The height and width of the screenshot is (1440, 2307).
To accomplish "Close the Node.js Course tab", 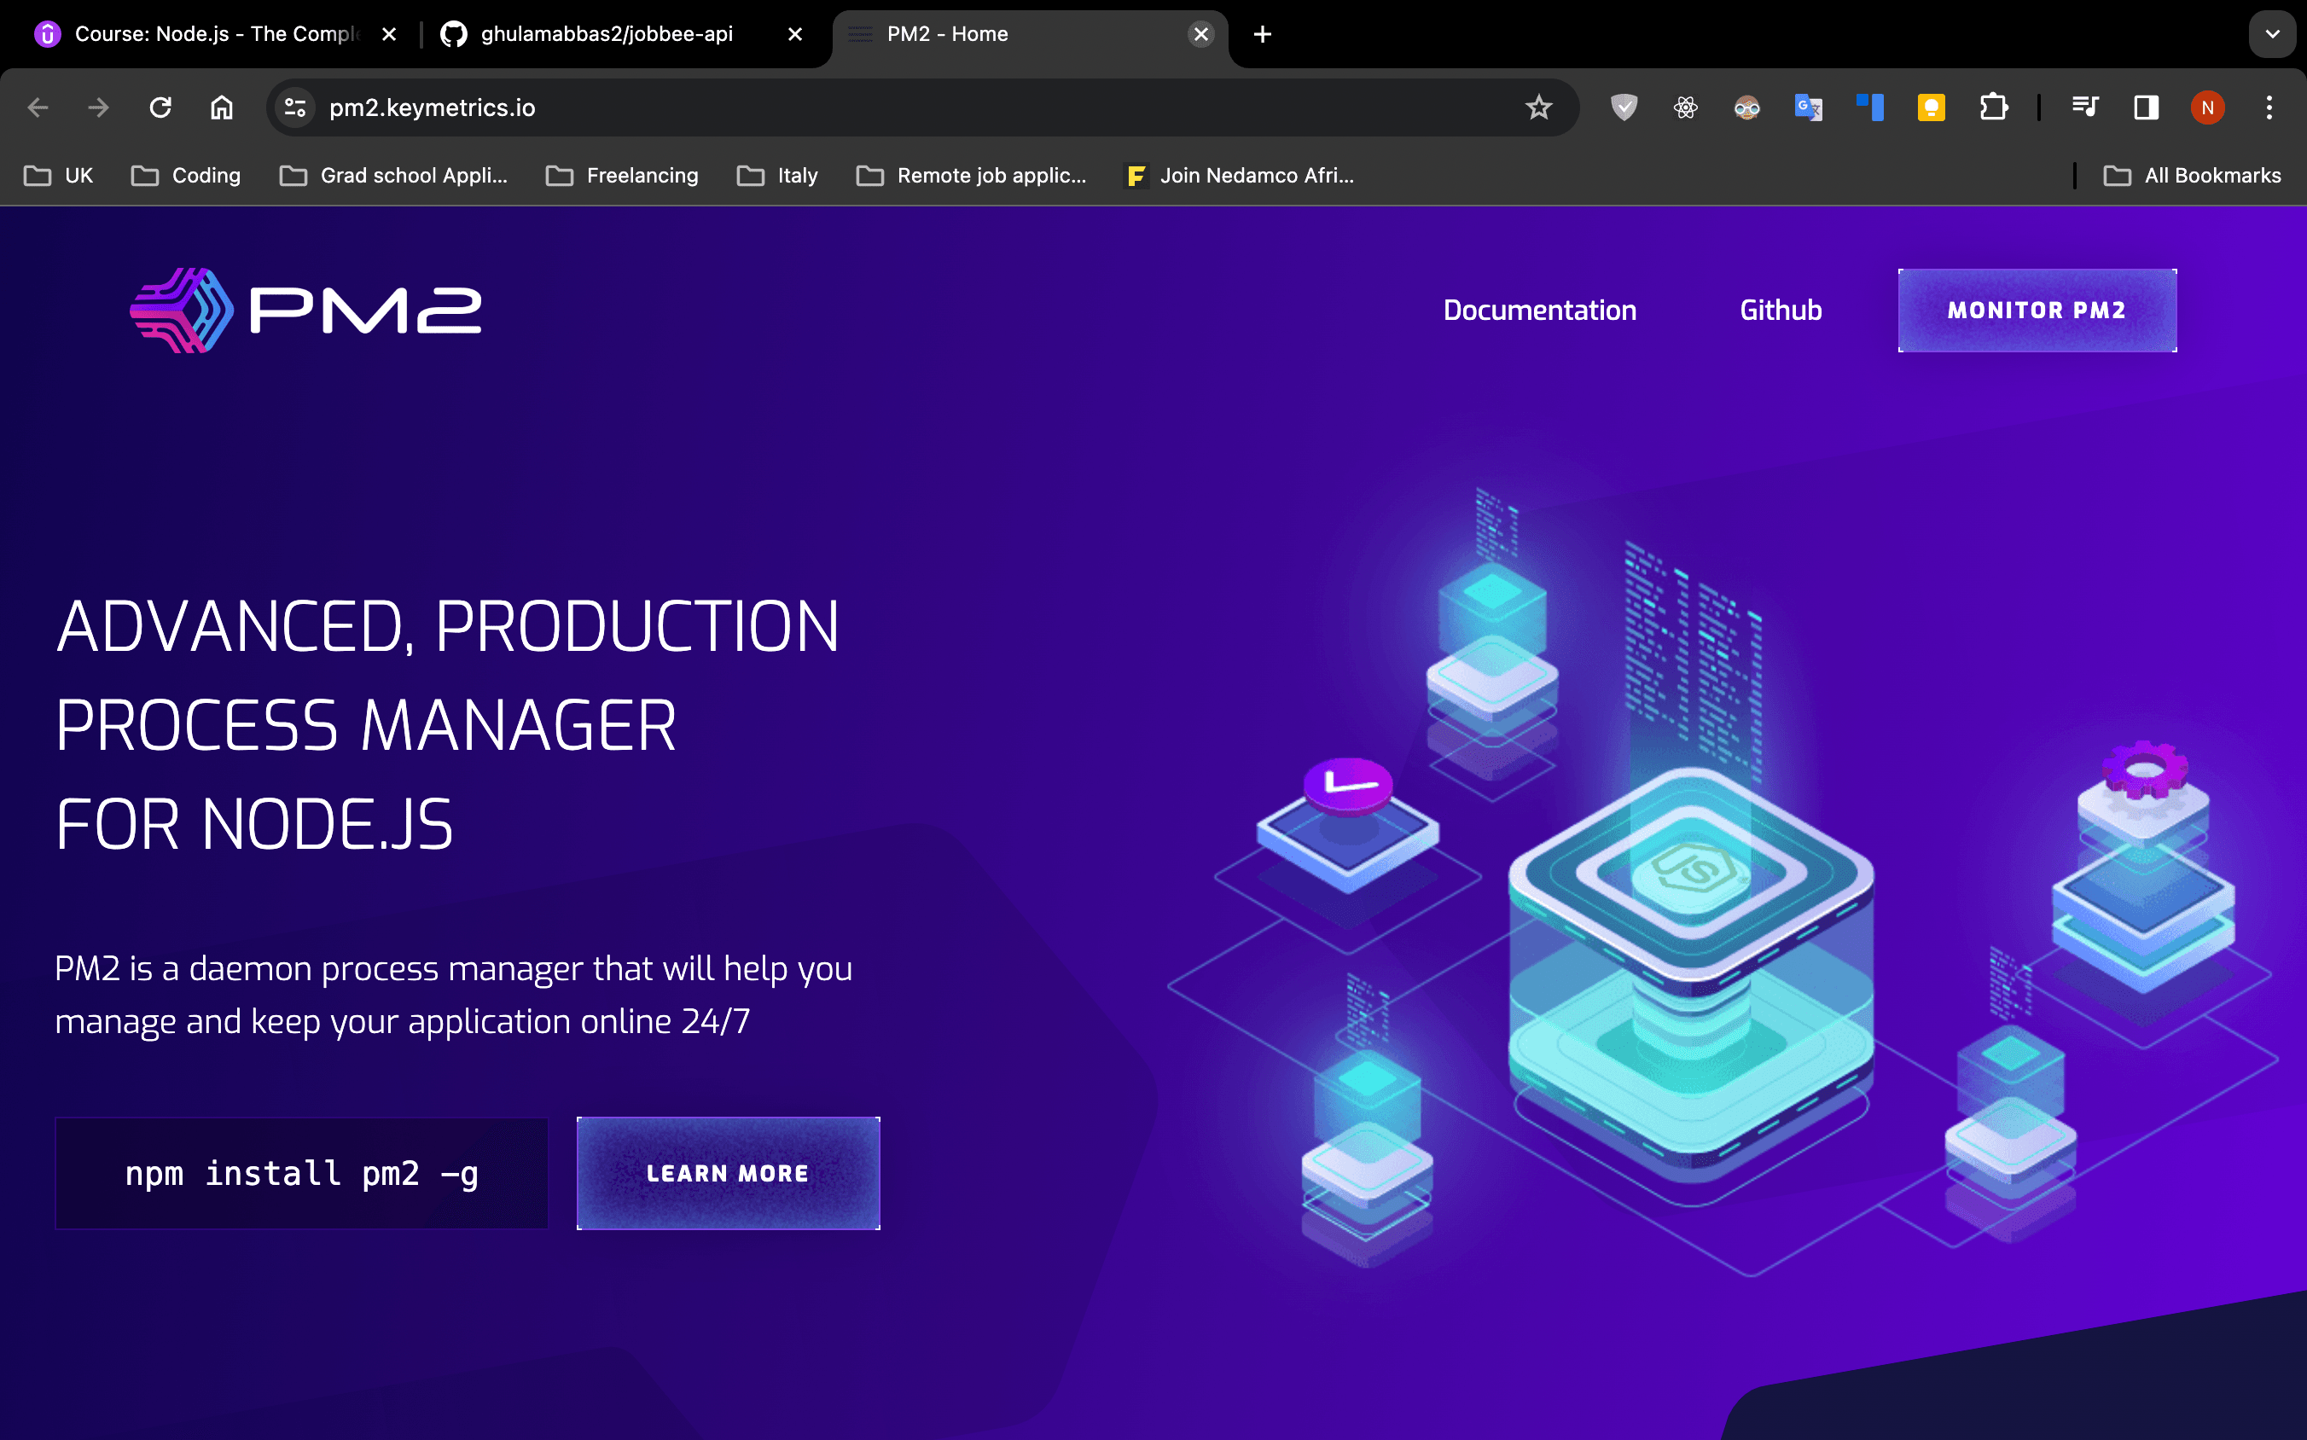I will 389,34.
